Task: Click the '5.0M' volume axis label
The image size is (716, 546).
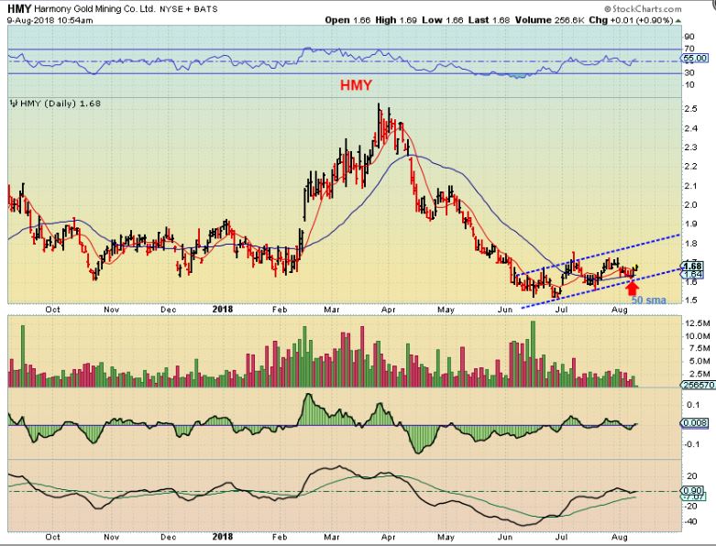Action: pos(699,361)
